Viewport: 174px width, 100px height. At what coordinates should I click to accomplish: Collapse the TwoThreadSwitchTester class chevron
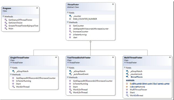113,57
